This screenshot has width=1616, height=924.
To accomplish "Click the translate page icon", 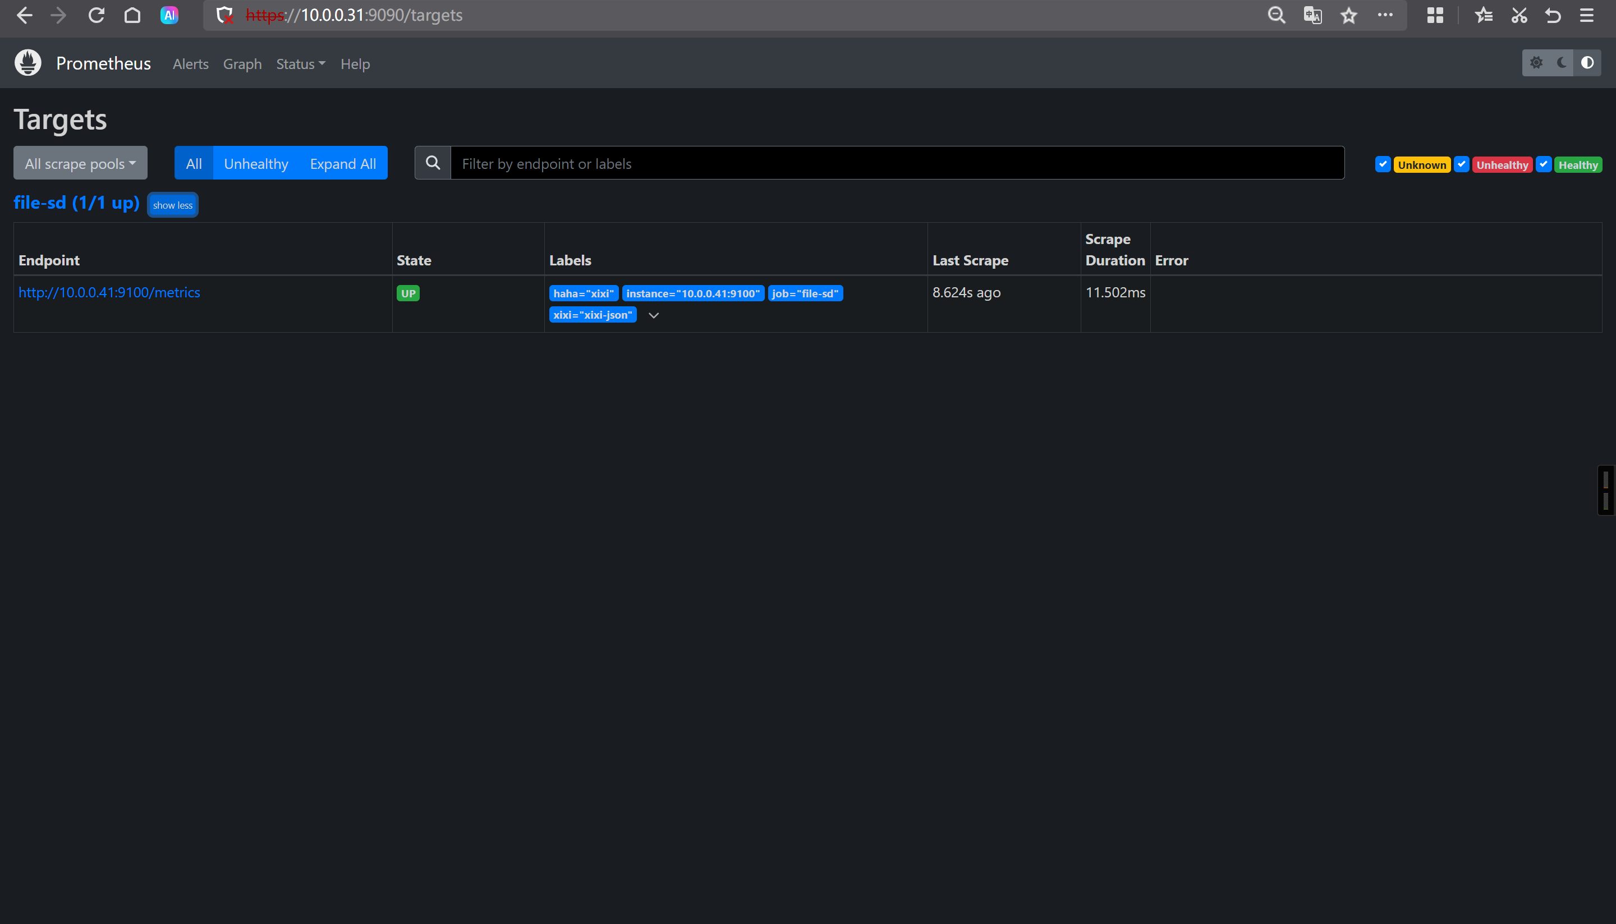I will [x=1312, y=15].
